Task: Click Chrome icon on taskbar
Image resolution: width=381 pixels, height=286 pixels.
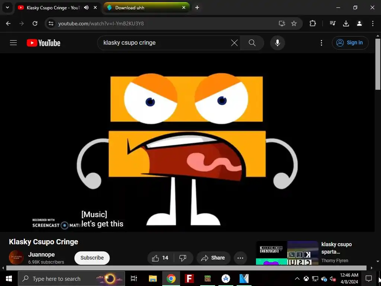Action: point(171,279)
